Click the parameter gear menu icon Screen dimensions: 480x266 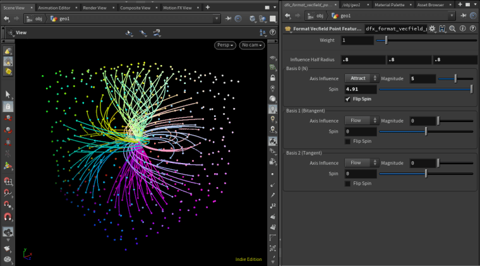[432, 28]
